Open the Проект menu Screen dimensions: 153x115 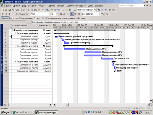click(60, 6)
